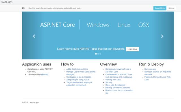
Task: Click Learn More button on carousel
Action: [132, 49]
